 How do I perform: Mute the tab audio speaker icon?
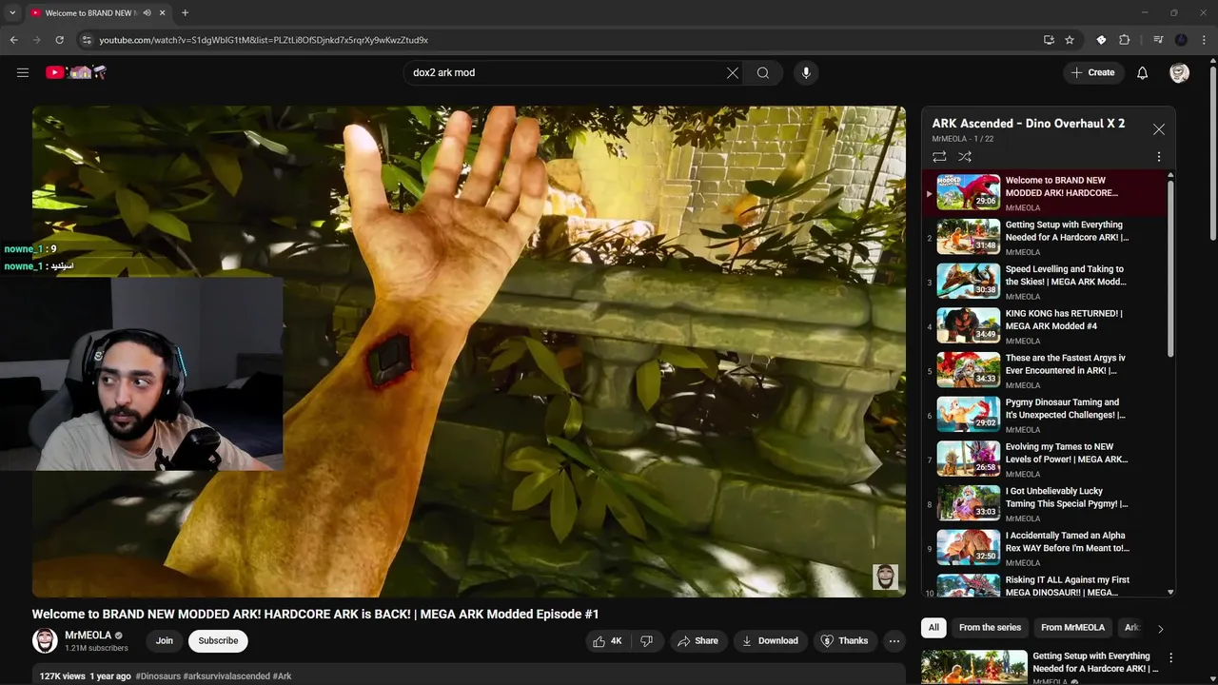click(147, 13)
